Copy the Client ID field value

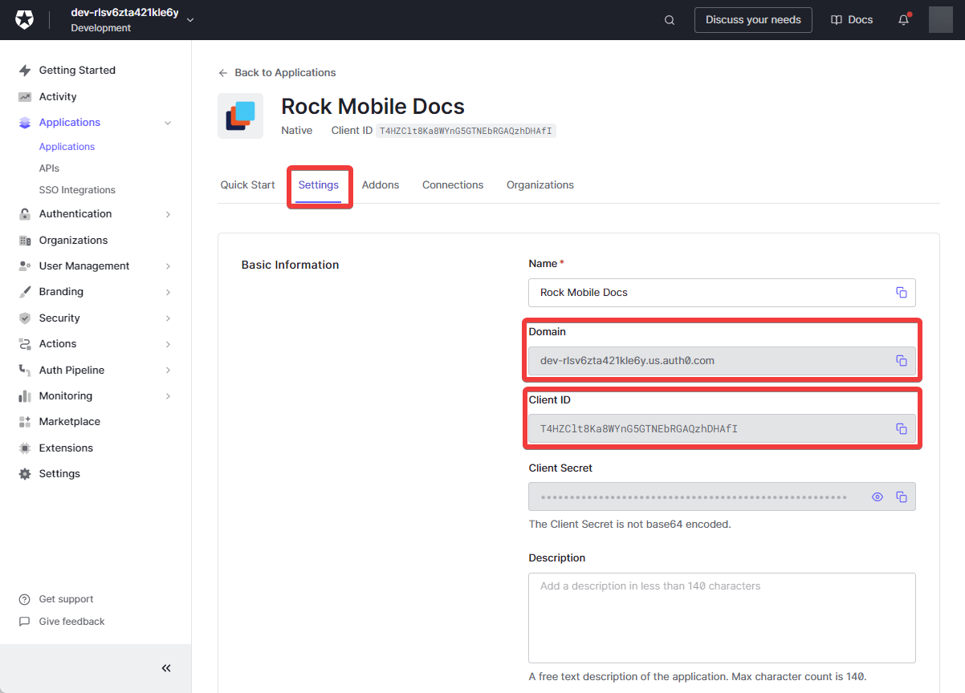[902, 429]
